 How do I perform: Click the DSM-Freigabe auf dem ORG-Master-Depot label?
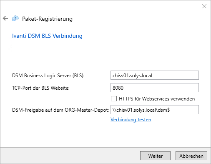pos(60,110)
